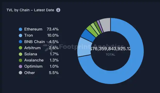Click the Optimism purple legend dot
The width and height of the screenshot is (160, 93).
[x=21, y=66]
